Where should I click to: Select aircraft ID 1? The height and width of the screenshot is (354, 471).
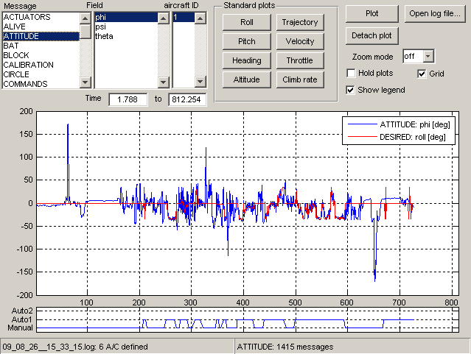184,17
